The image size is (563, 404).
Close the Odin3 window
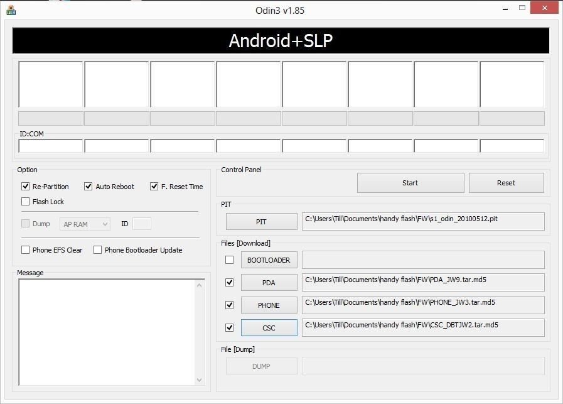(544, 8)
